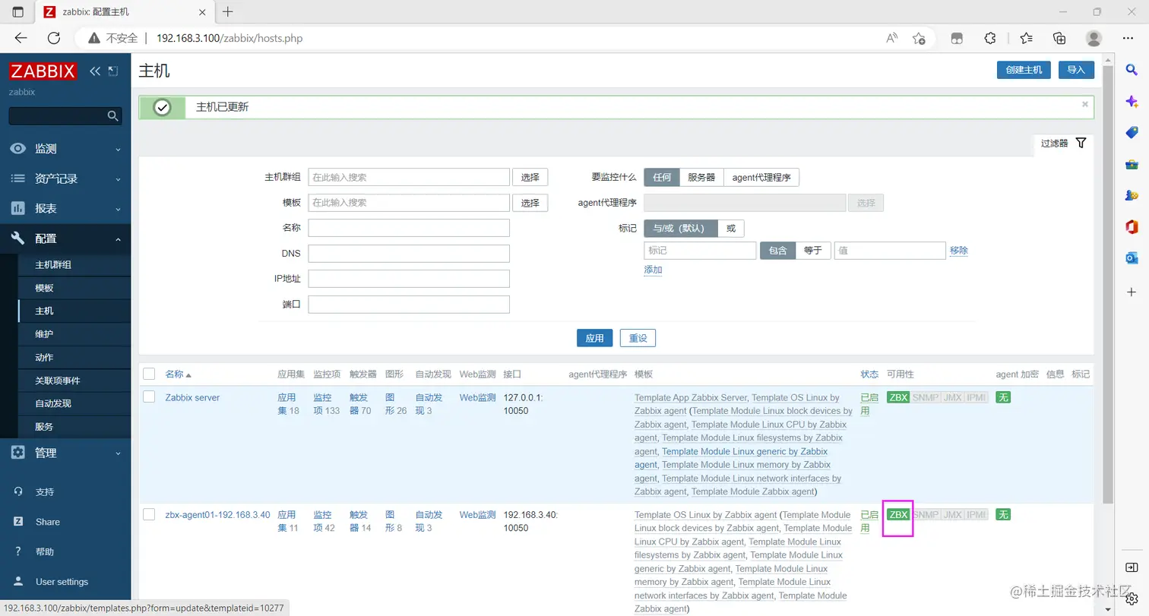Open 维护 in the 配置 submenu
Image resolution: width=1149 pixels, height=616 pixels.
(x=74, y=334)
